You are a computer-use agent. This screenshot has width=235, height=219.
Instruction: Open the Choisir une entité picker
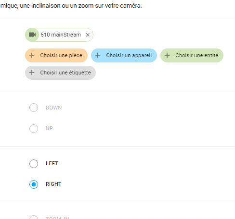(192, 55)
